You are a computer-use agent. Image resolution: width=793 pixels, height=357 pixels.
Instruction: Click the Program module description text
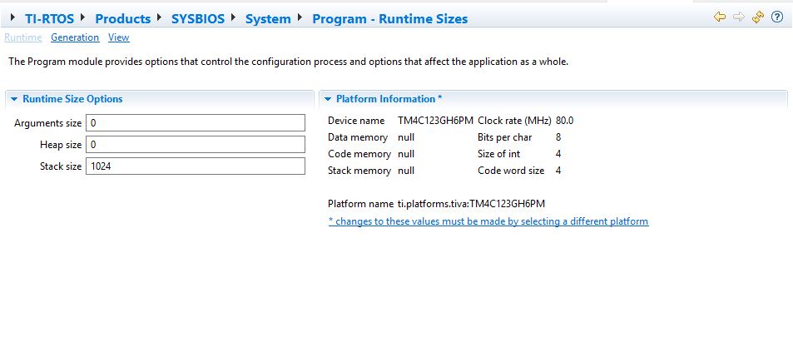pos(289,62)
